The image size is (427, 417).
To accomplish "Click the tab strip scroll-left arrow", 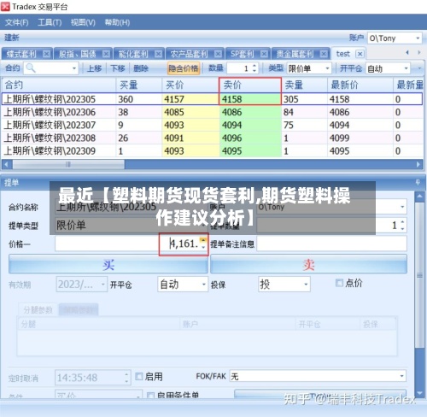I will (x=407, y=52).
